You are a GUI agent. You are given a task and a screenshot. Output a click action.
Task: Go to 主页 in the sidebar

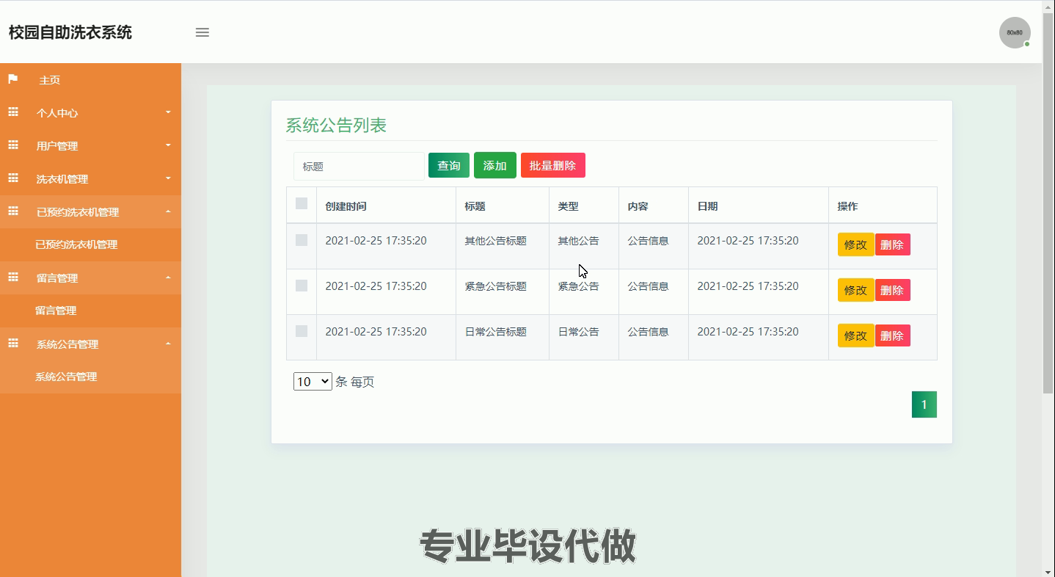point(90,80)
